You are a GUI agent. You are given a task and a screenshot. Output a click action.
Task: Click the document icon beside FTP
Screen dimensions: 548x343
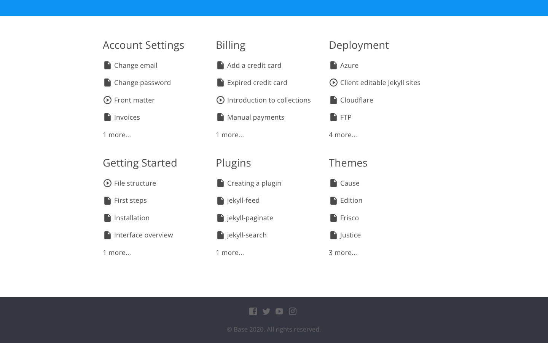click(x=333, y=117)
